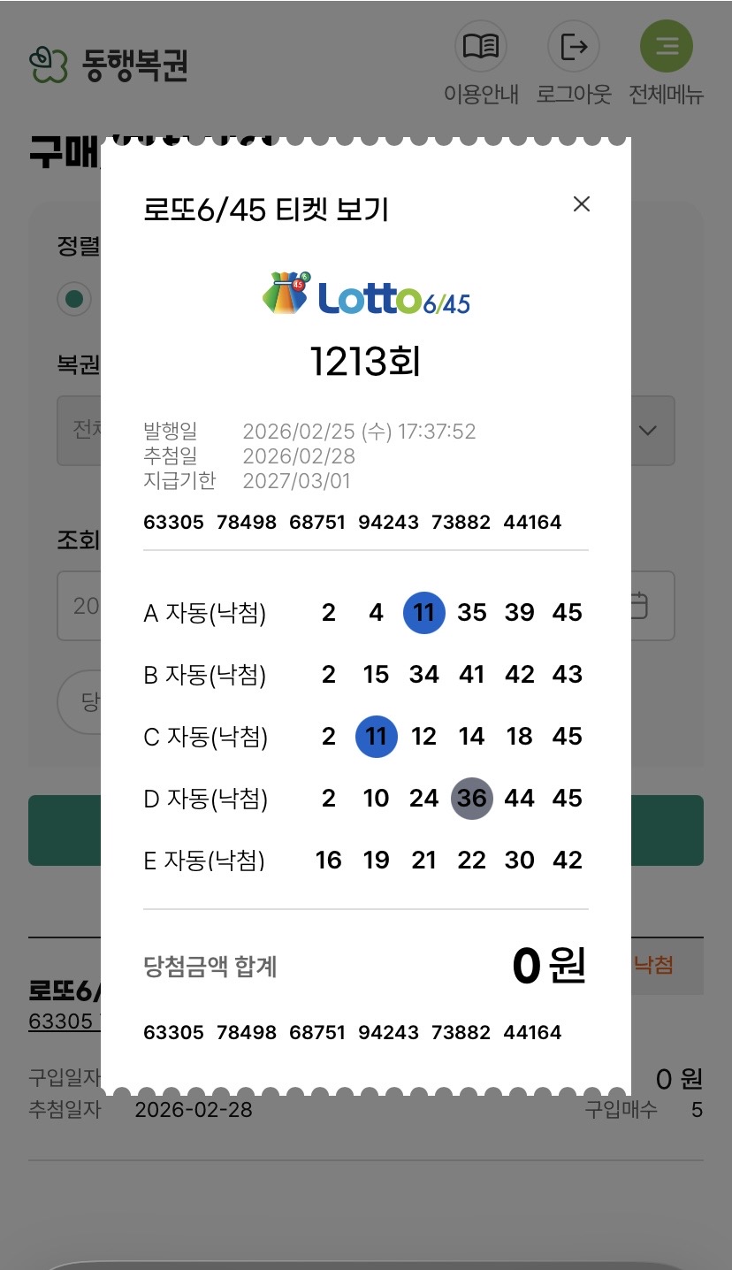The image size is (732, 1270).
Task: Expand the lottery type dropdown chevron
Action: [x=648, y=431]
